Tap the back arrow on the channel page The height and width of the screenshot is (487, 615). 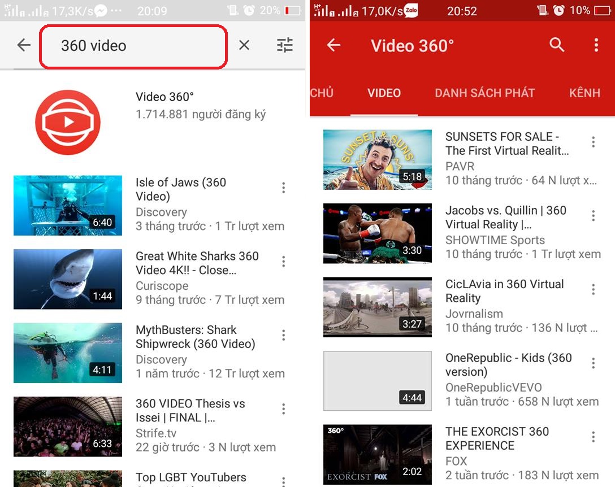[x=334, y=45]
